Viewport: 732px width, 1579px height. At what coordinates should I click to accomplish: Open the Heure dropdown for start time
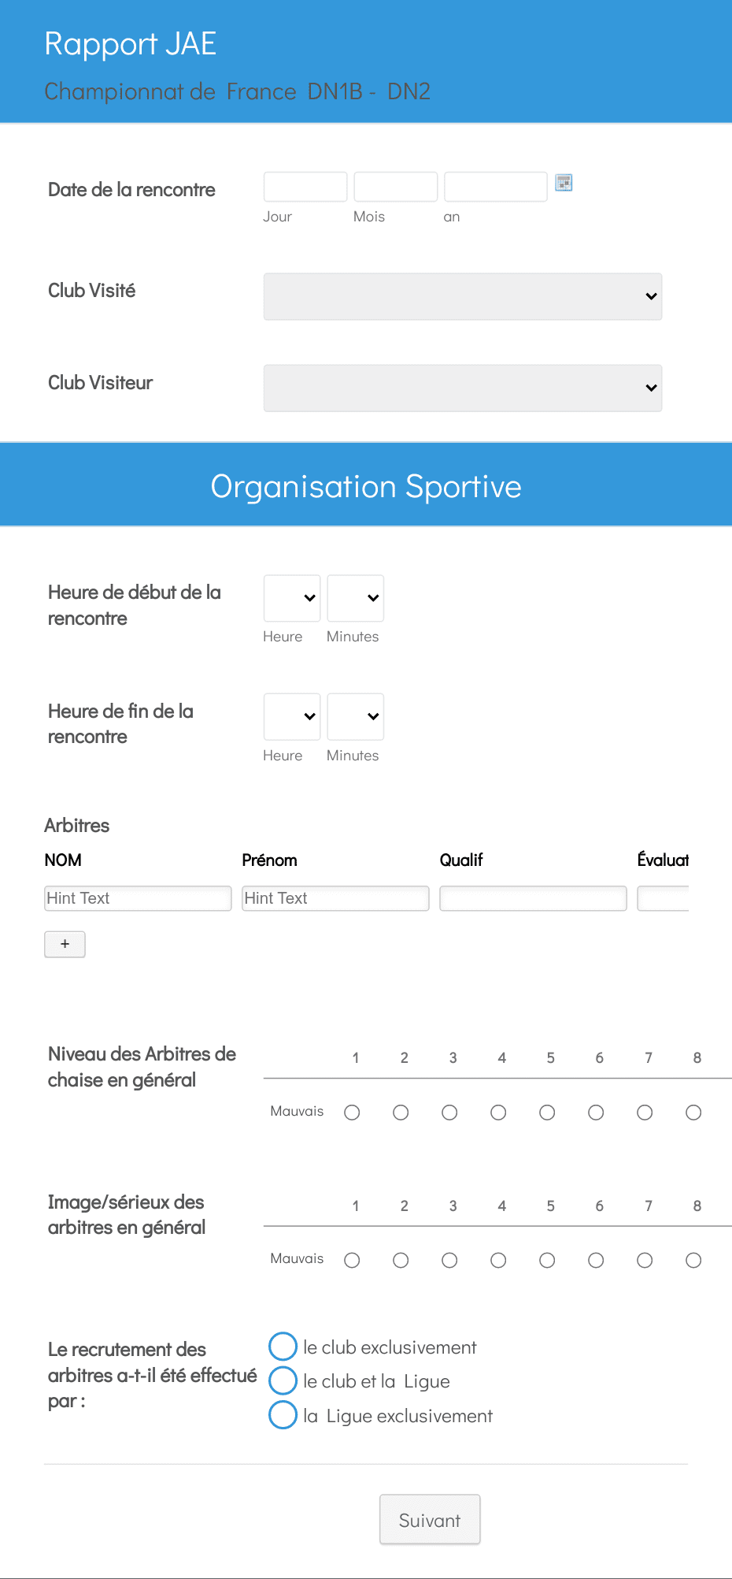[291, 598]
